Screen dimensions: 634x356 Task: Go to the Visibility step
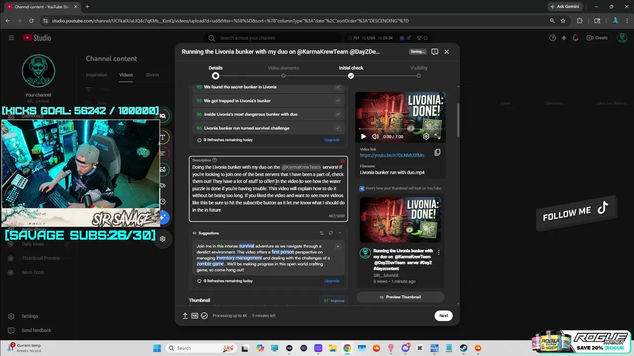(419, 72)
